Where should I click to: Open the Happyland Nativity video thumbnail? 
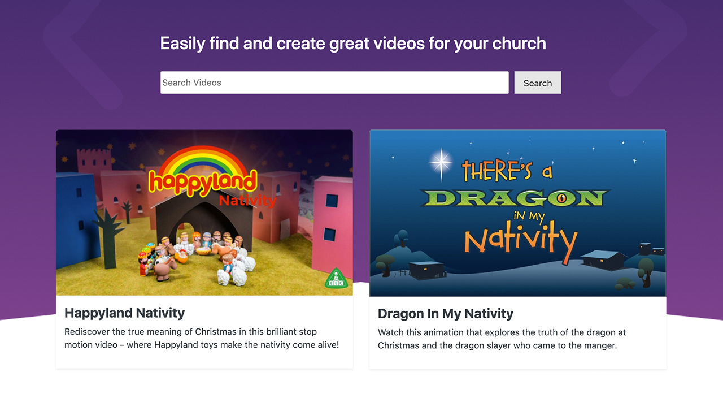point(204,213)
